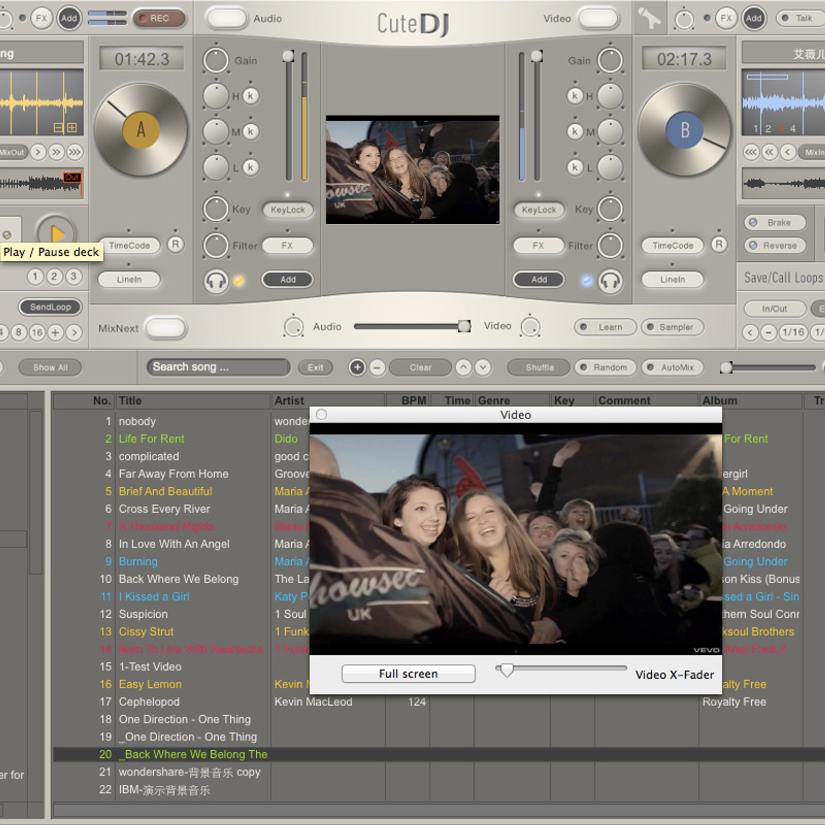The image size is (825, 825).
Task: Click hot cue 2 button on deck A
Action: [x=54, y=276]
